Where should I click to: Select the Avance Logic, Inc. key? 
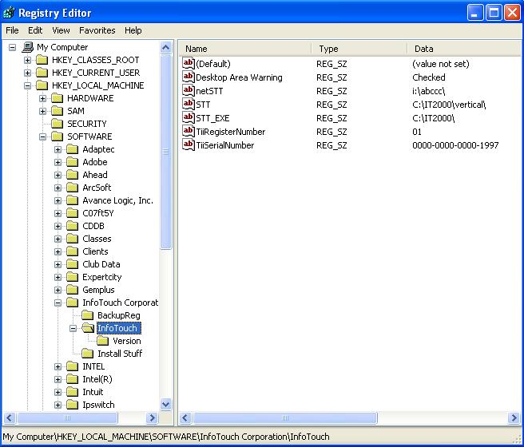coord(117,200)
